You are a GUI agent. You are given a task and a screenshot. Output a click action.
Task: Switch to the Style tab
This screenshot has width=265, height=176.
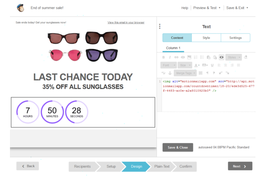pos(206,38)
